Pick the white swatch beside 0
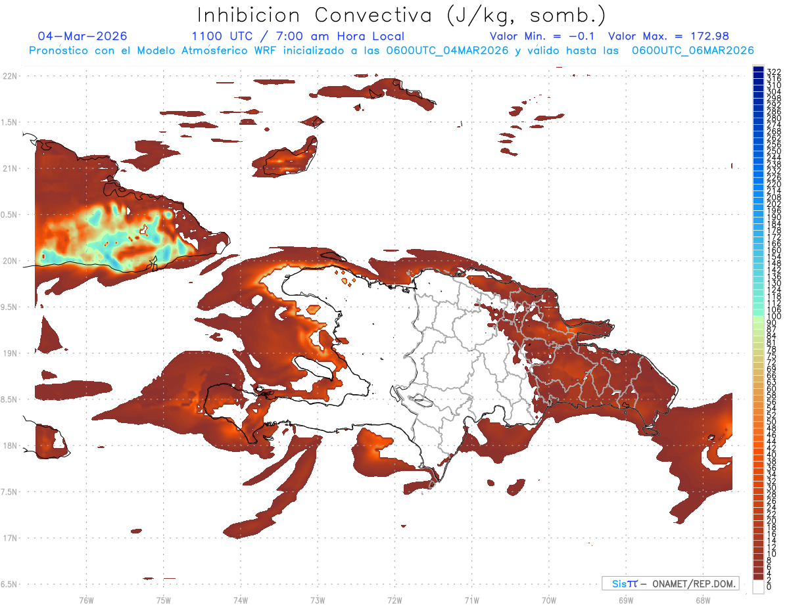The height and width of the screenshot is (609, 789). [758, 588]
